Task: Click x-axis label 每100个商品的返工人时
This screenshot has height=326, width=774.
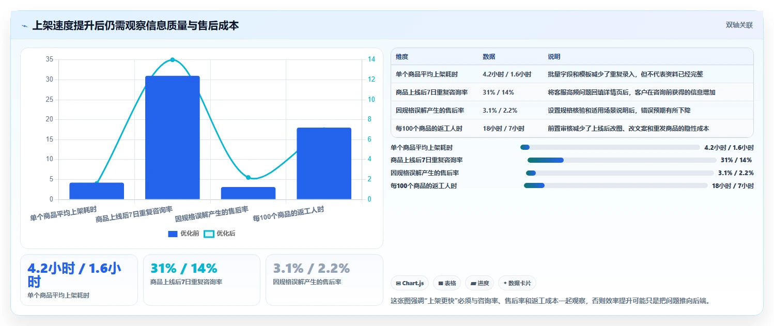Action: pyautogui.click(x=288, y=213)
